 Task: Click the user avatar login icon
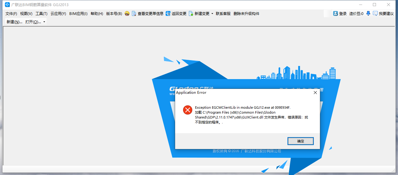(336, 13)
